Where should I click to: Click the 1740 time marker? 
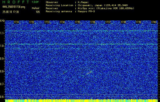[x=154, y=22]
